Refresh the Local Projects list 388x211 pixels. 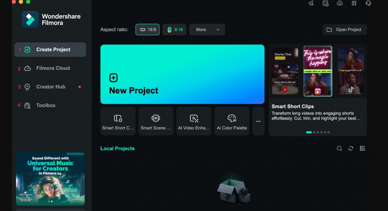point(351,148)
